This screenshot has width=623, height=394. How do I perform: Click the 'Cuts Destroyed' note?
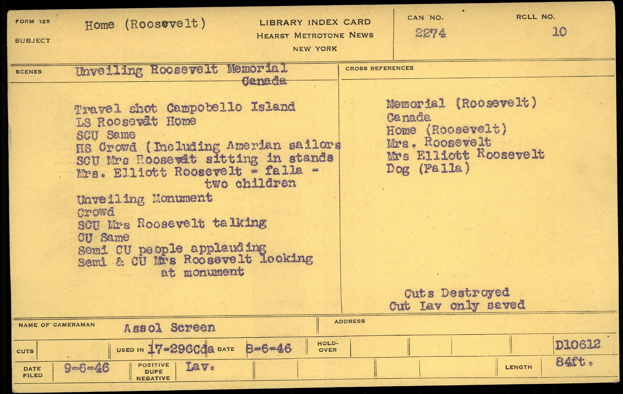pyautogui.click(x=457, y=293)
